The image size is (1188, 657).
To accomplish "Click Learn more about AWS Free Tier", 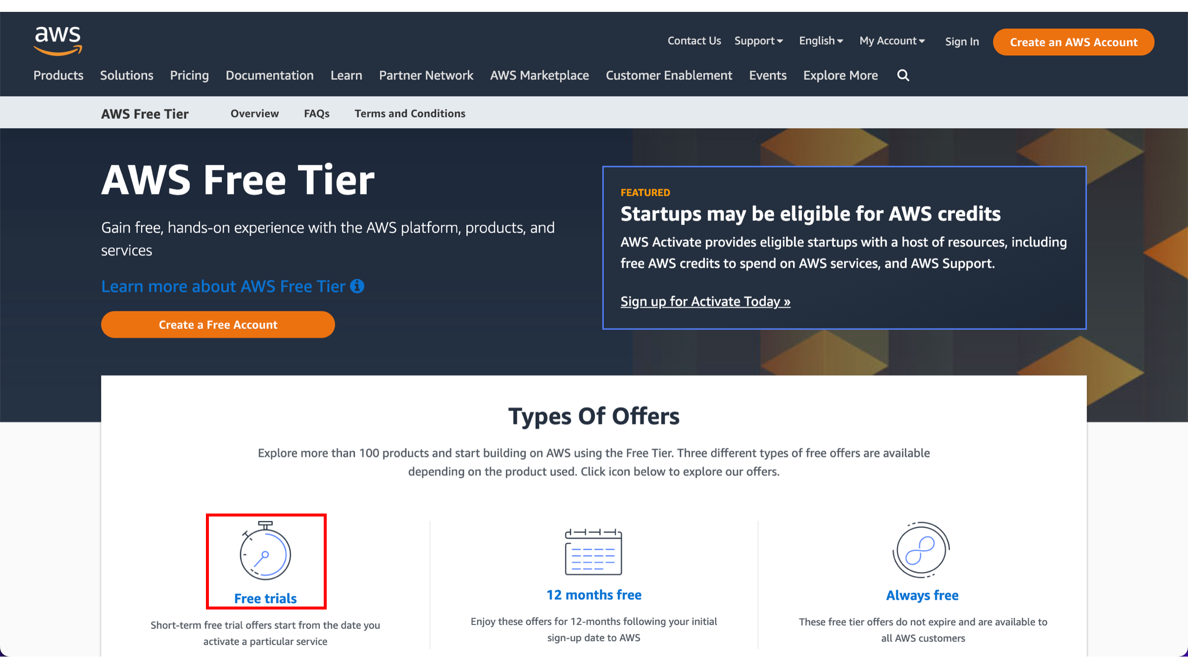I will pyautogui.click(x=233, y=285).
